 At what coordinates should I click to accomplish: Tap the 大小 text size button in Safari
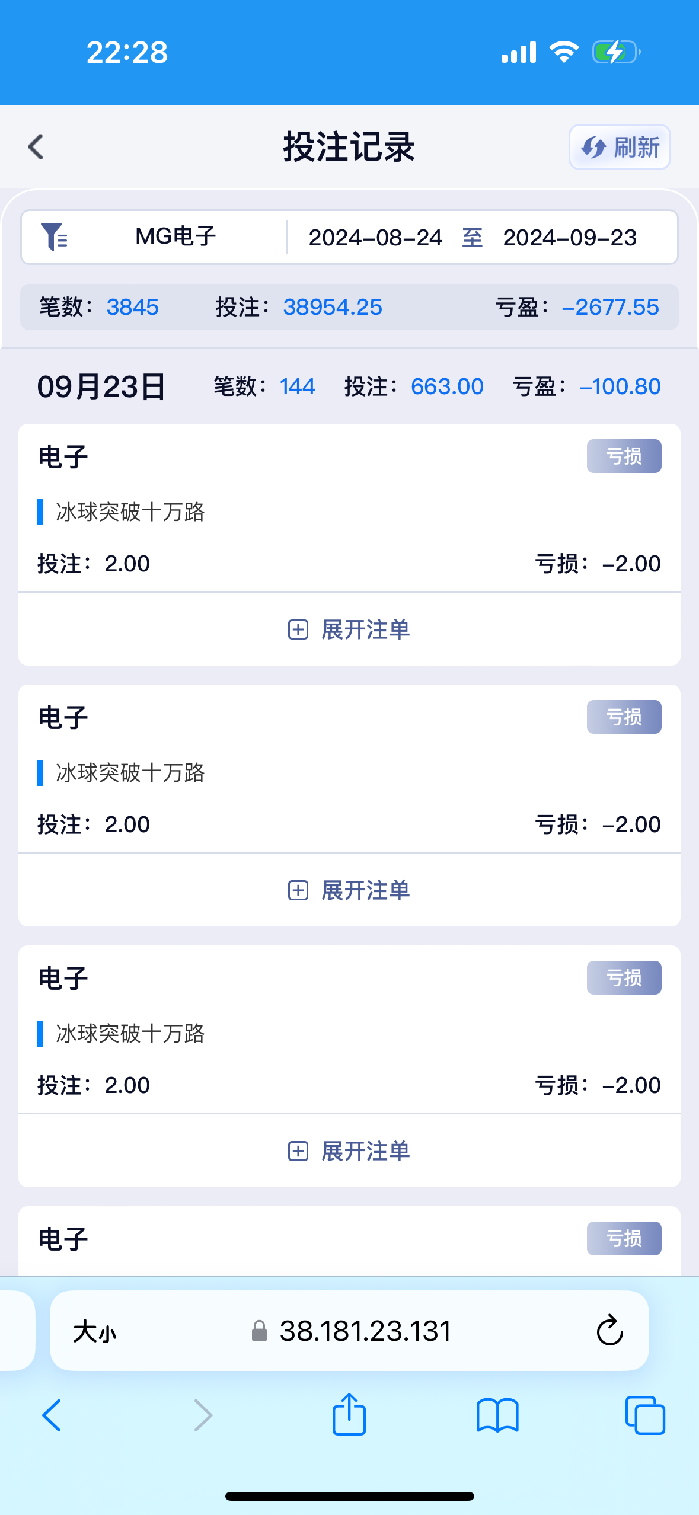[x=95, y=1332]
